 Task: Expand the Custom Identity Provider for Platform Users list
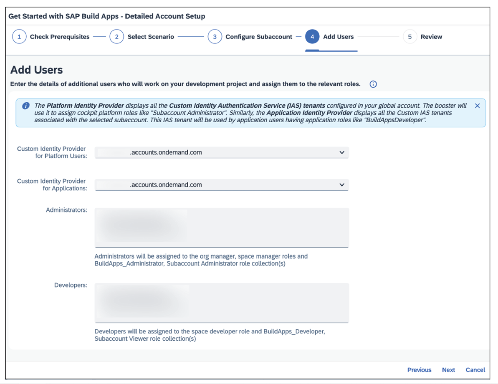pos(341,152)
